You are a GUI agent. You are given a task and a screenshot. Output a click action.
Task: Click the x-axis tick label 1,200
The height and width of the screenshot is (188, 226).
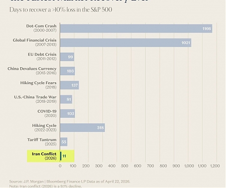(x=215, y=166)
